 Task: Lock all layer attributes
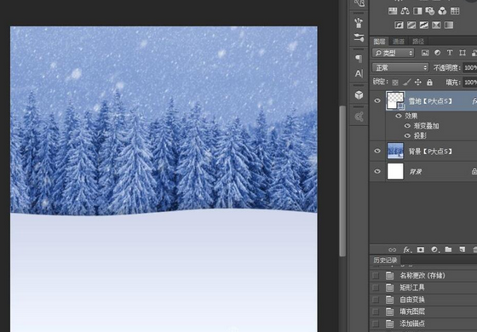tap(429, 82)
